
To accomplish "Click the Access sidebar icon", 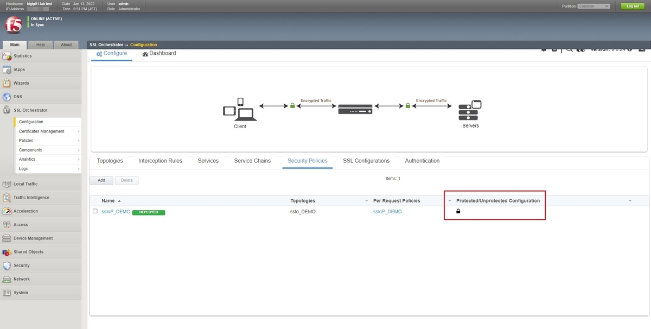I will 7,225.
